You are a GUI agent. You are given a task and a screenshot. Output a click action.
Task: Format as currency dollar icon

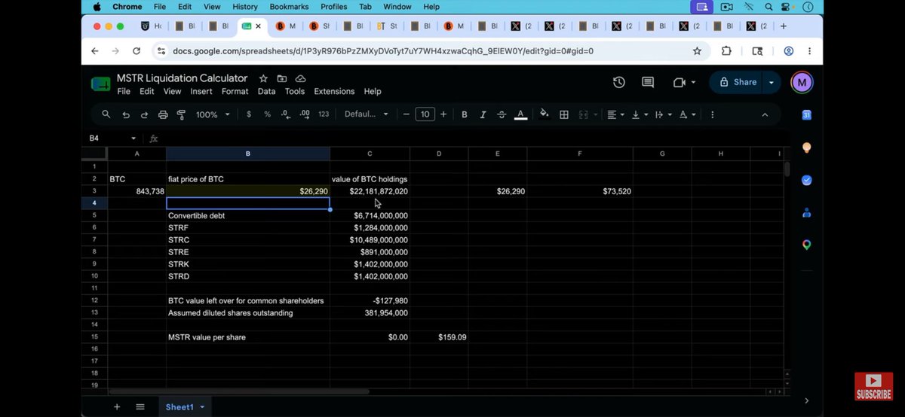(x=249, y=114)
